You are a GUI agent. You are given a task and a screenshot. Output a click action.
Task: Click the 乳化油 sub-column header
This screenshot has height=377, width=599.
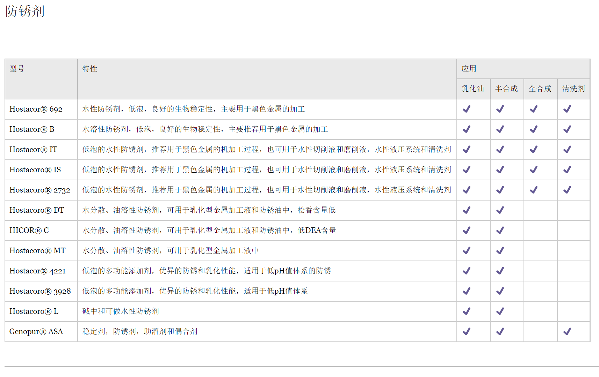click(x=472, y=89)
